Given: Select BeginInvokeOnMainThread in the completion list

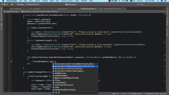Looking at the screenshot, I should [75, 78].
